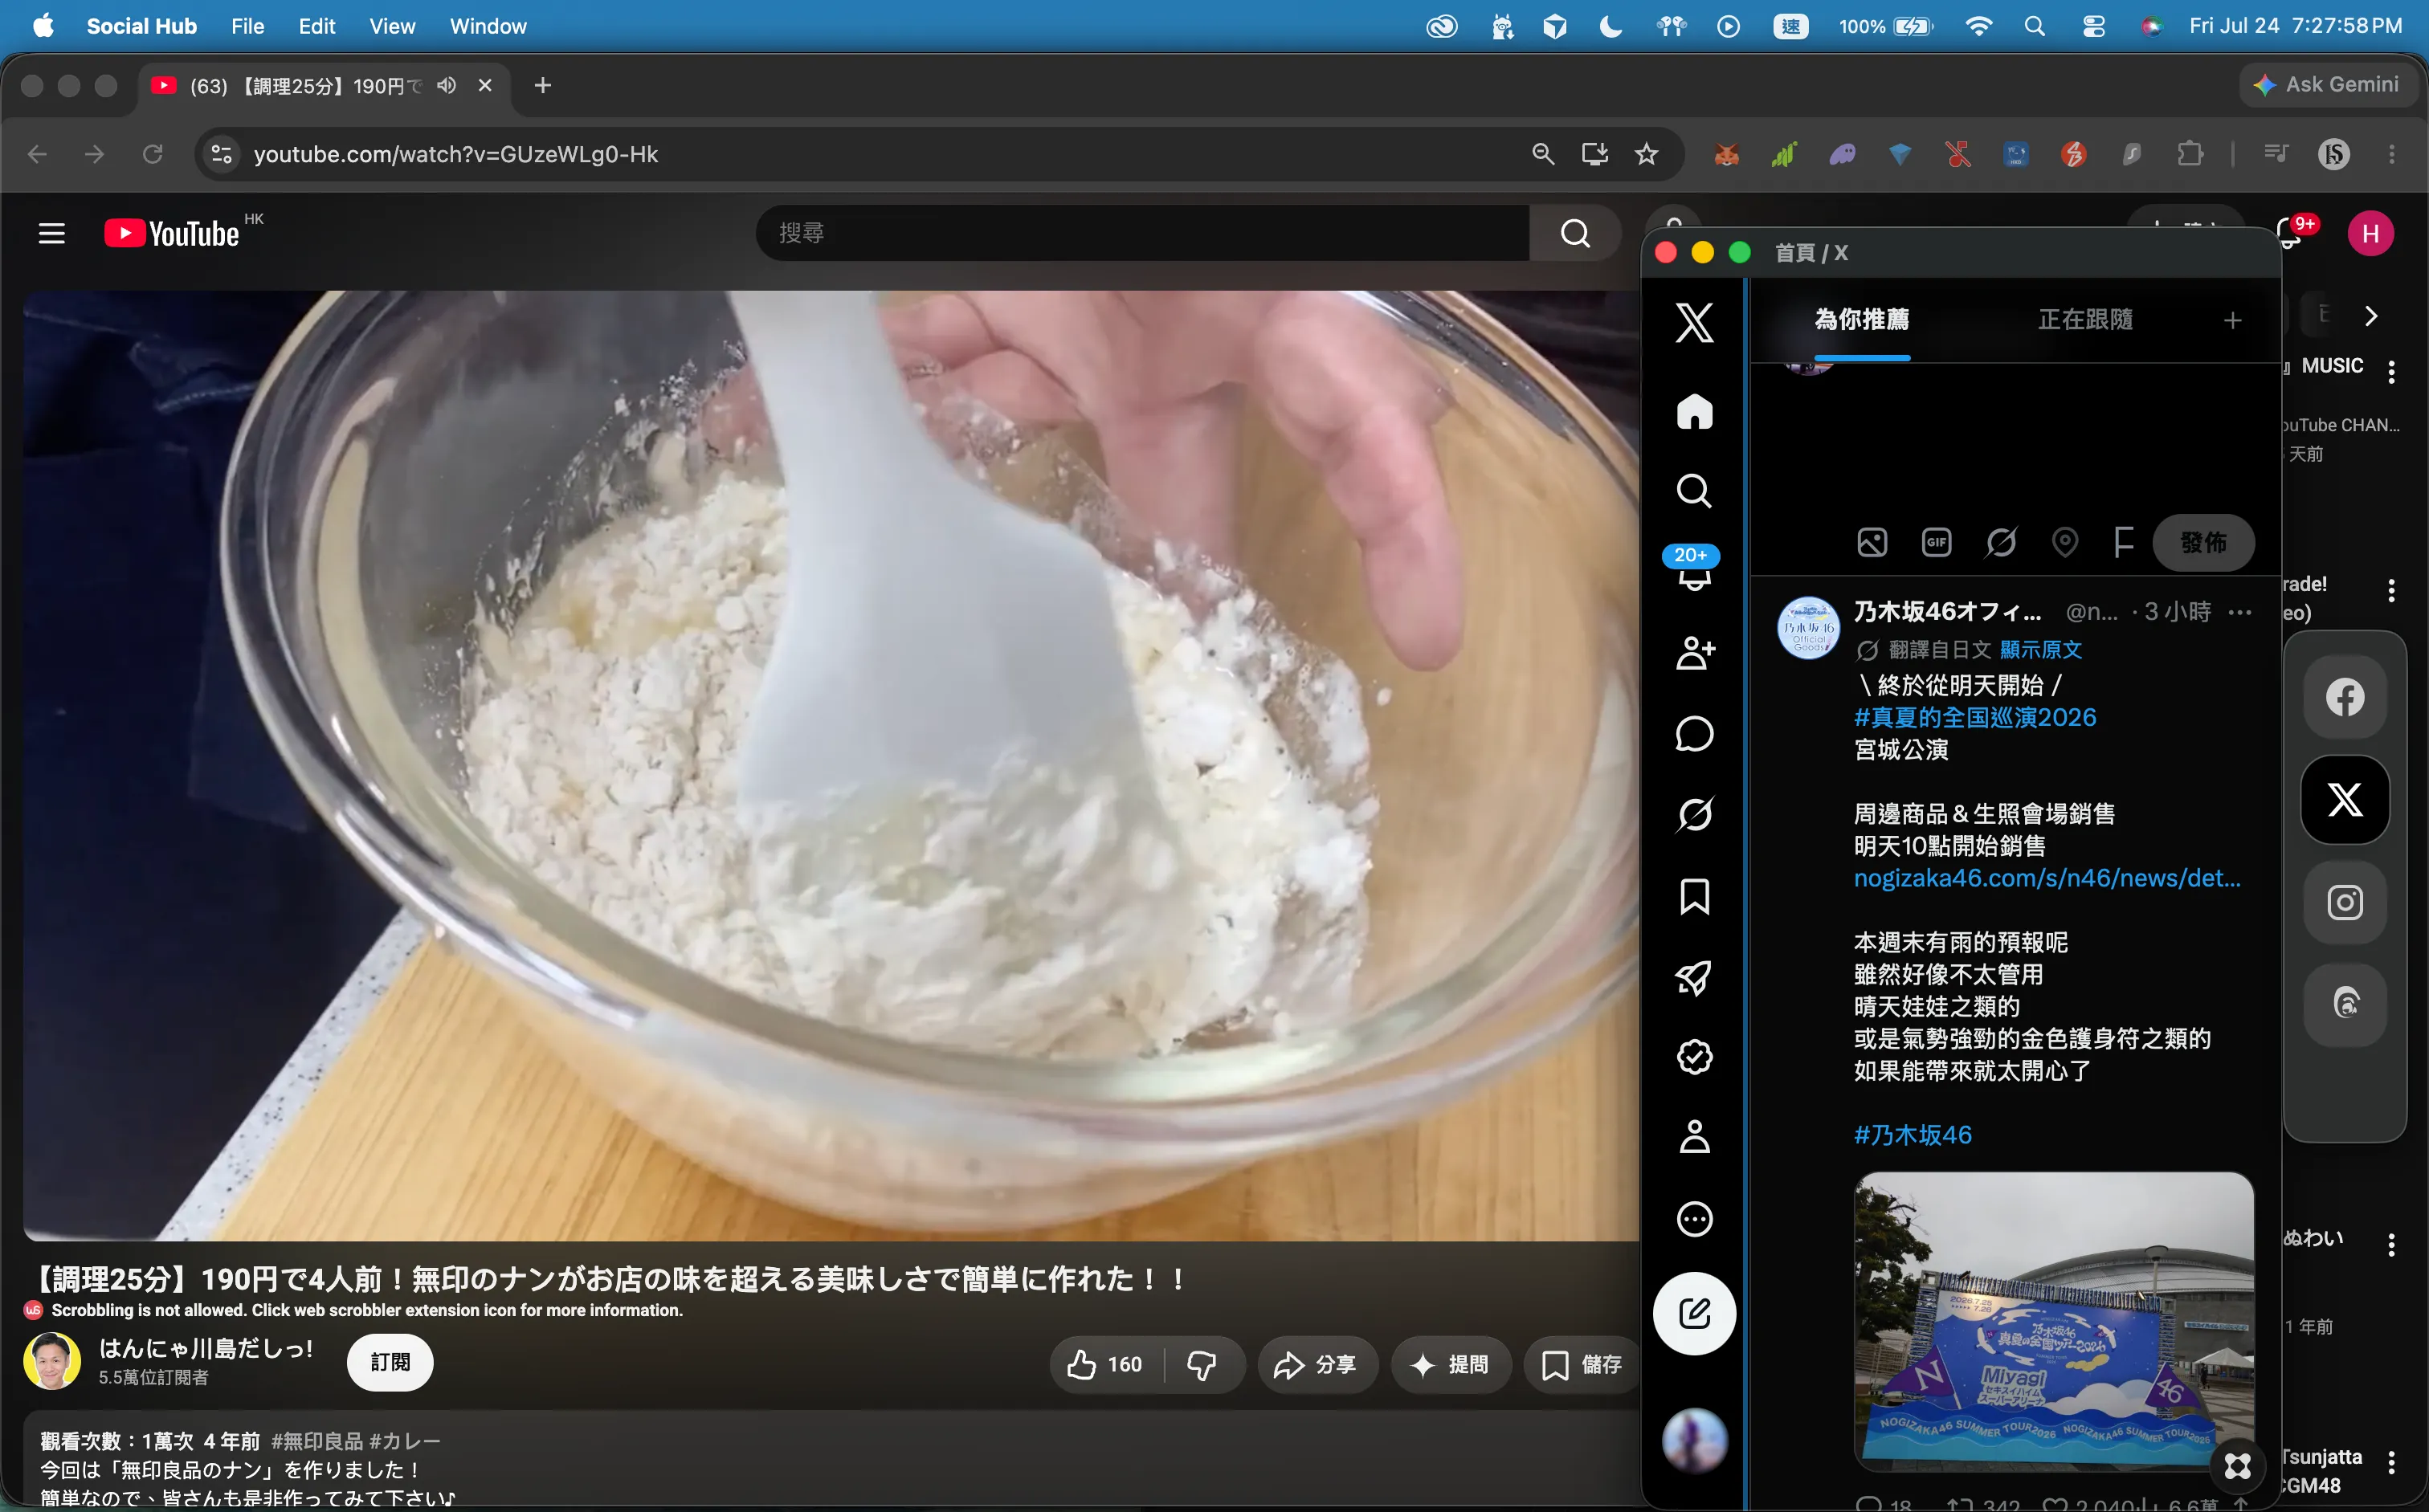Open nogizaka46.com news link
This screenshot has width=2429, height=1512.
point(2047,878)
